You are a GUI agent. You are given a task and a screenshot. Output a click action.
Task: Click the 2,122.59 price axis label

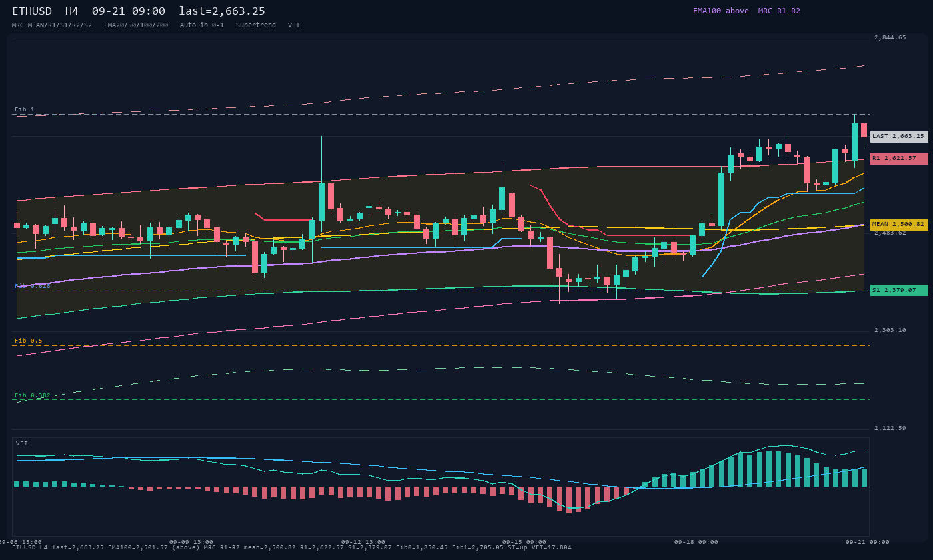(x=890, y=428)
